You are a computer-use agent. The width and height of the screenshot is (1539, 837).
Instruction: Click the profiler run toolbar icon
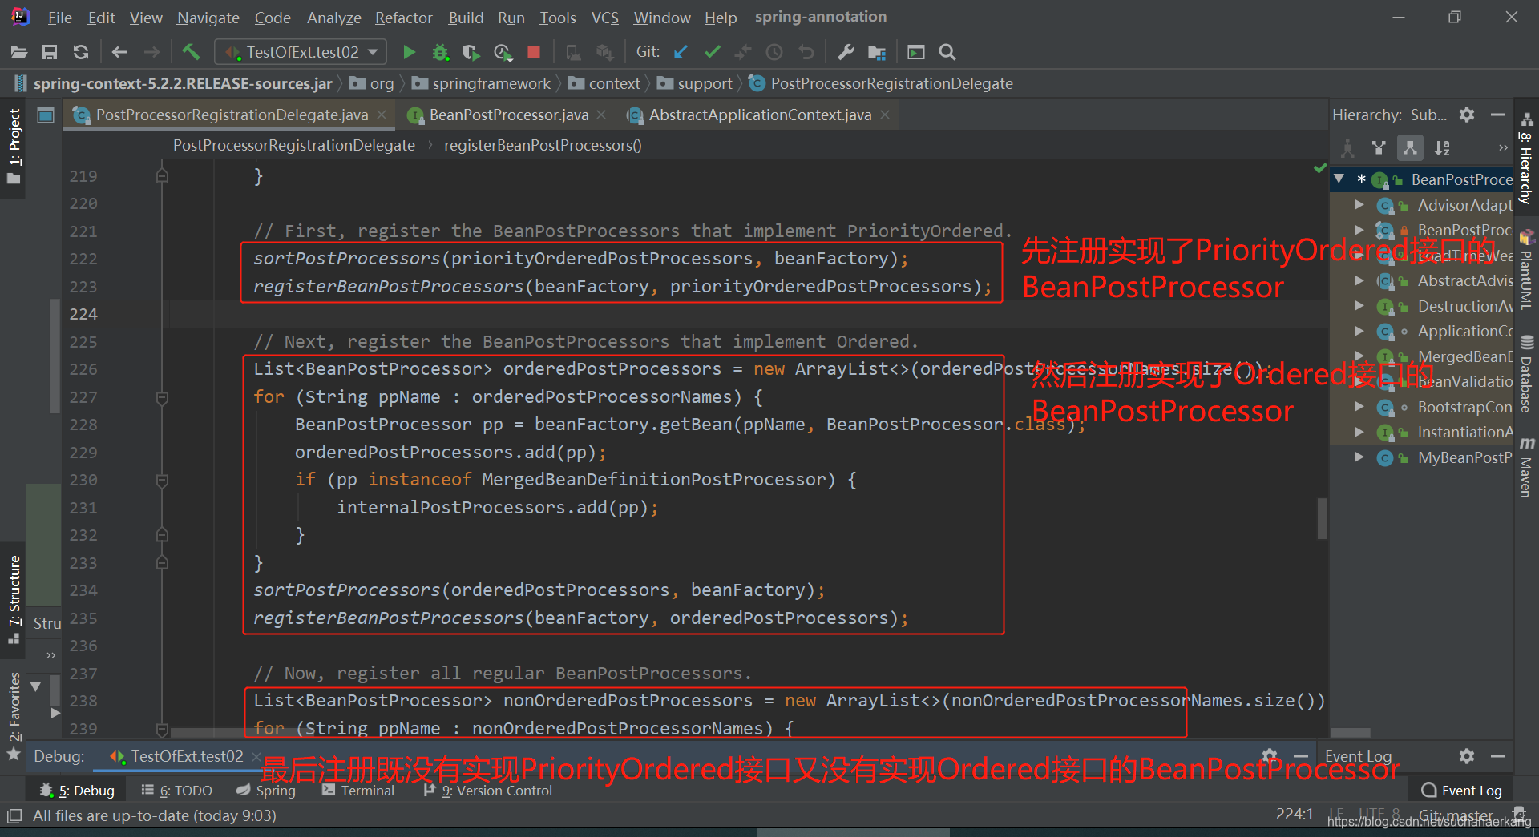[503, 52]
